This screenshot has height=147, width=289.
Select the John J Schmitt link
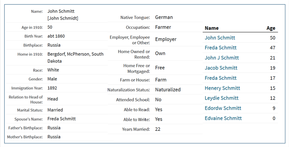[222, 58]
